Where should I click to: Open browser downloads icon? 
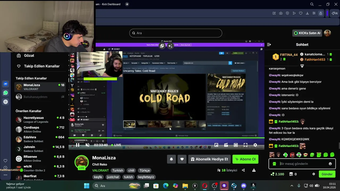click(307, 13)
